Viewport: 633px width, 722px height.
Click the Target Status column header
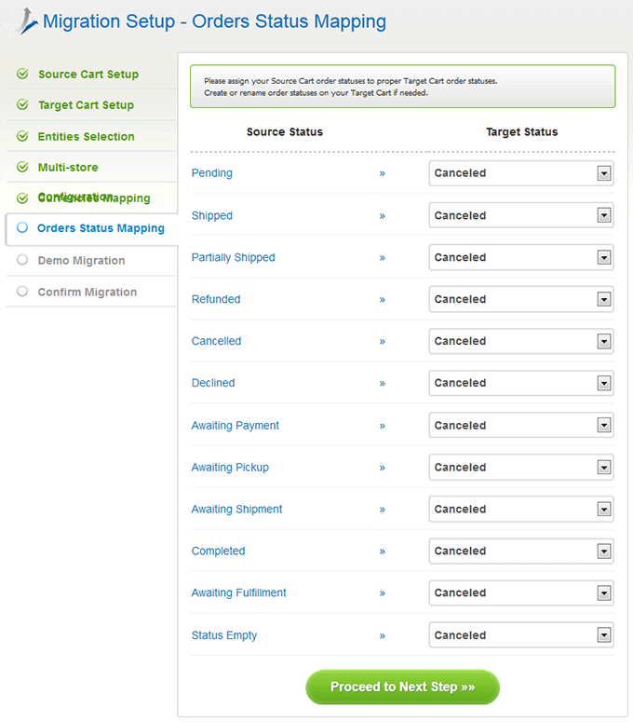point(522,132)
